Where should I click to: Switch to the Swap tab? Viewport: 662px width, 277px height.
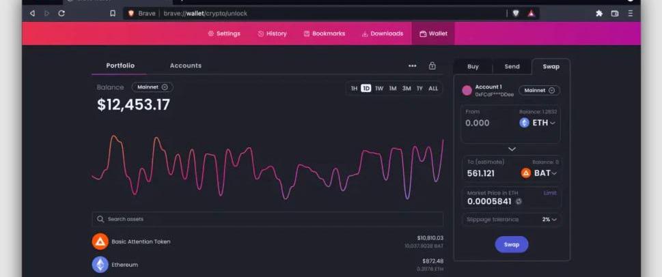pyautogui.click(x=551, y=67)
